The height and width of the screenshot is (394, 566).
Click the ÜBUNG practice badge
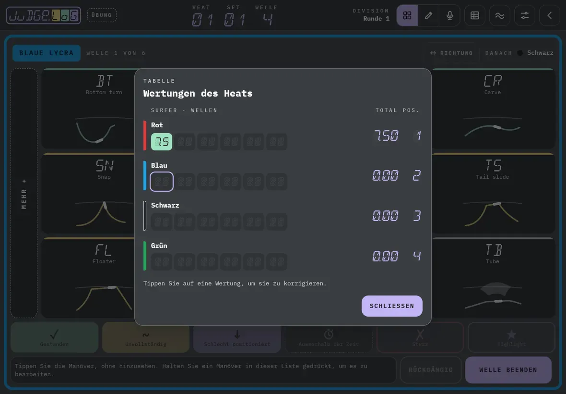click(102, 15)
